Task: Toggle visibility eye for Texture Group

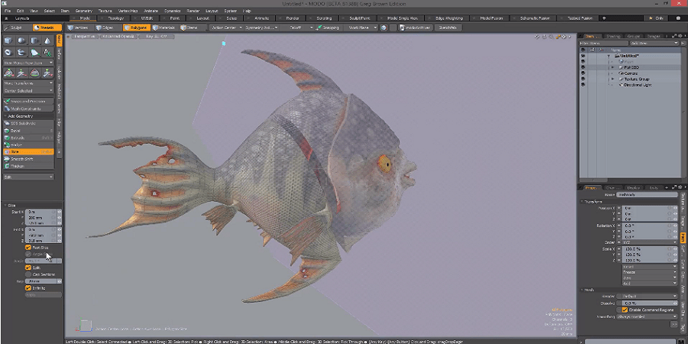Action: click(x=583, y=79)
